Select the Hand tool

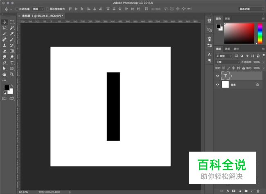pos(5,75)
